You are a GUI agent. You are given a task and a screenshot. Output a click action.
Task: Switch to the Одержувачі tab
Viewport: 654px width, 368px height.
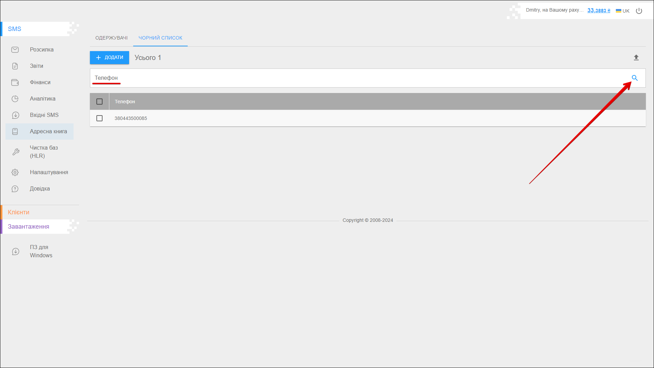(x=111, y=38)
